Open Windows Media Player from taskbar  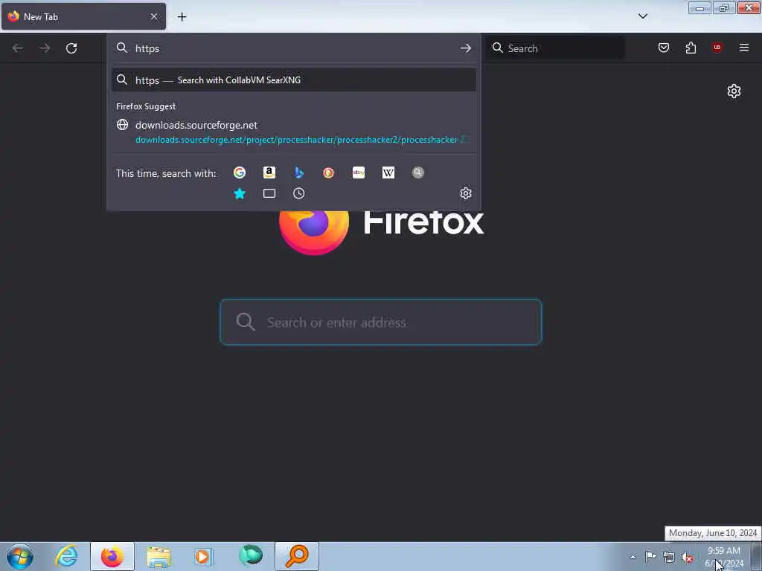[203, 556]
